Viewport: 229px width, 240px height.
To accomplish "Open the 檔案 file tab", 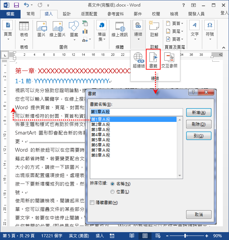I will 10,14.
